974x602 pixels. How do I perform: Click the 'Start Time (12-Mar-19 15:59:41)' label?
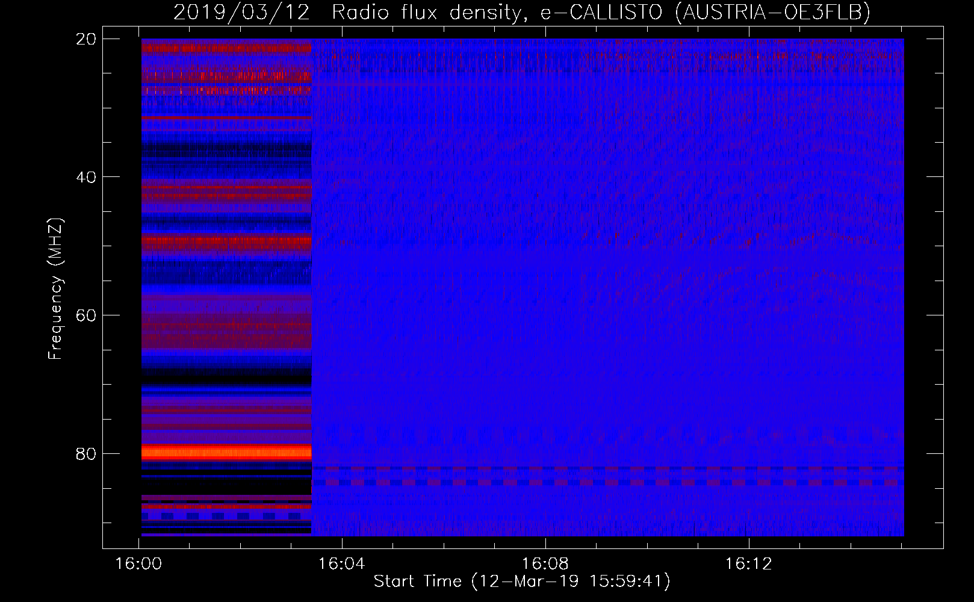coord(522,582)
